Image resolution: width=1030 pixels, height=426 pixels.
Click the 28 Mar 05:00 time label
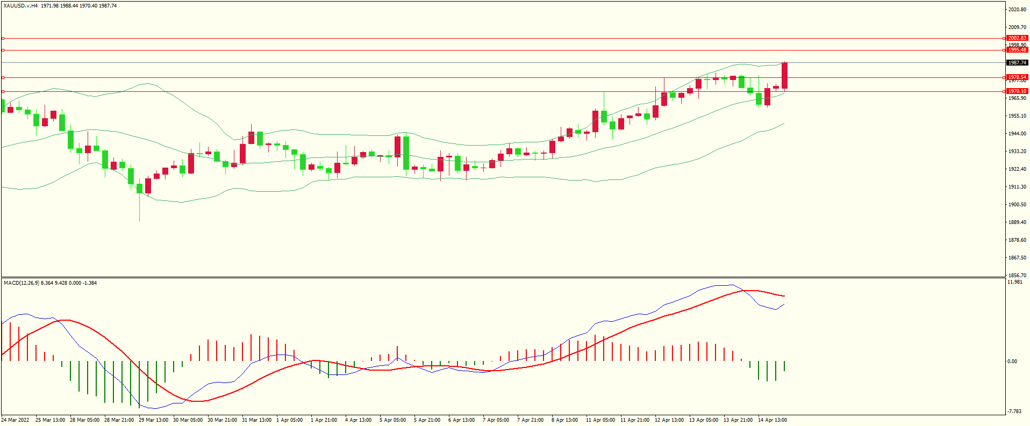84,420
